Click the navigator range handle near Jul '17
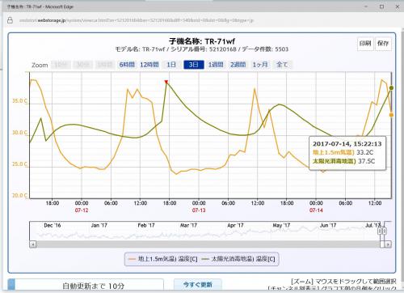Image resolution: width=404 pixels, height=293 pixels. tap(380, 231)
